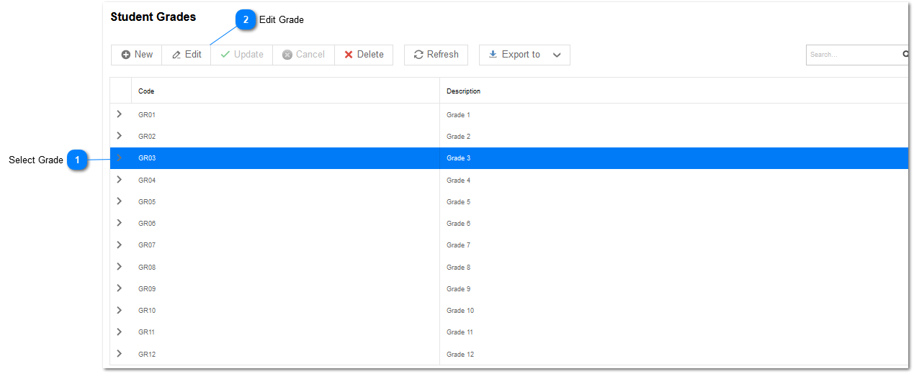The width and height of the screenshot is (914, 374).
Task: Expand the GR01 row
Action: [120, 114]
